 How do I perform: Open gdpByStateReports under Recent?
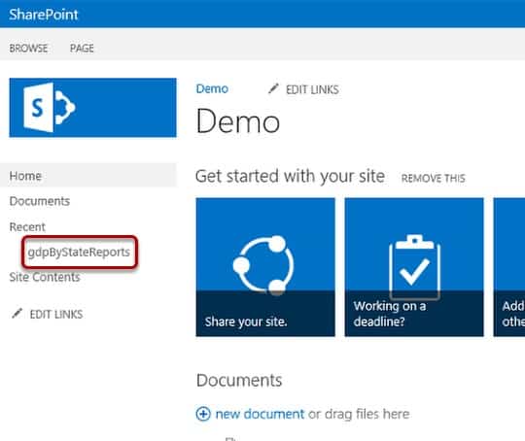(x=79, y=253)
